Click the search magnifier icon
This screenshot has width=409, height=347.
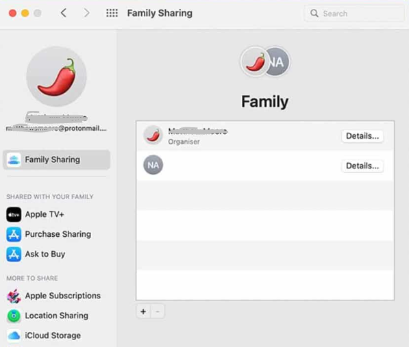pos(314,13)
